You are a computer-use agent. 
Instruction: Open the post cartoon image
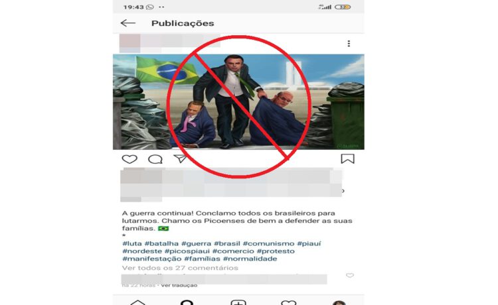point(238,101)
